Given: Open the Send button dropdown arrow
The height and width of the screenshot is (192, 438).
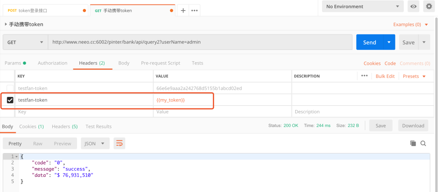Looking at the screenshot, I should tap(389, 42).
